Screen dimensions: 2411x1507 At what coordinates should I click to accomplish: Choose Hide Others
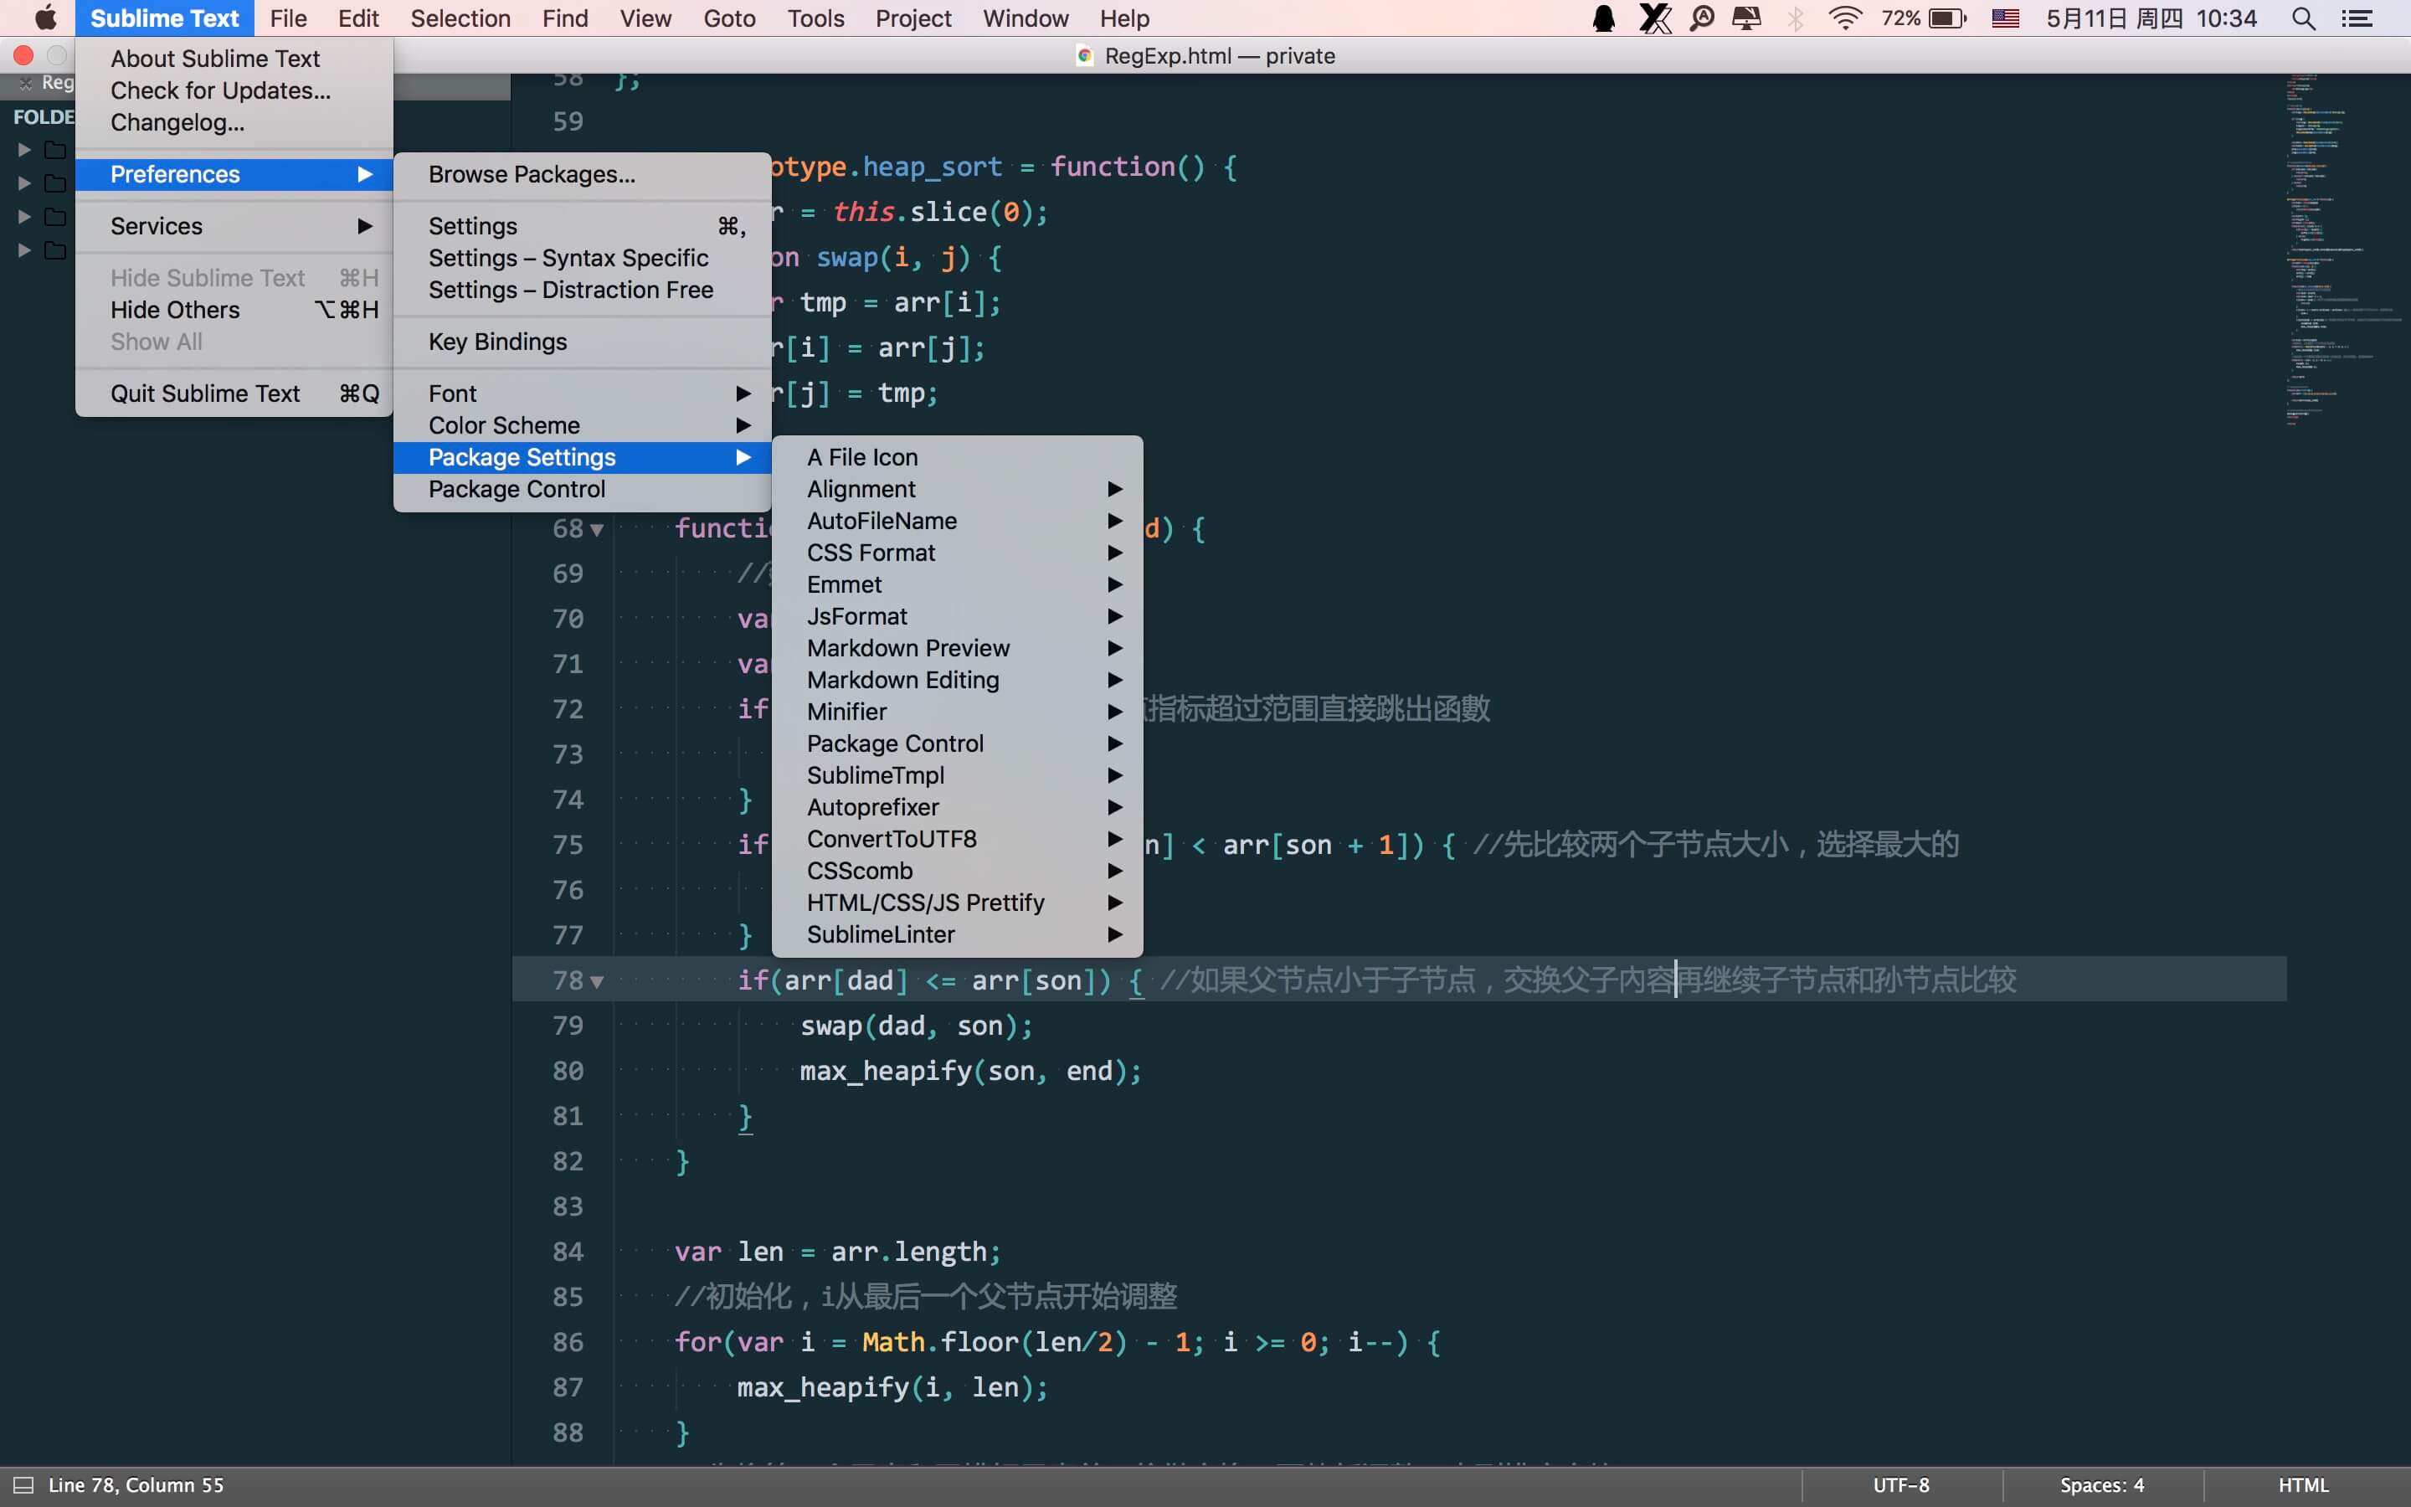click(234, 310)
